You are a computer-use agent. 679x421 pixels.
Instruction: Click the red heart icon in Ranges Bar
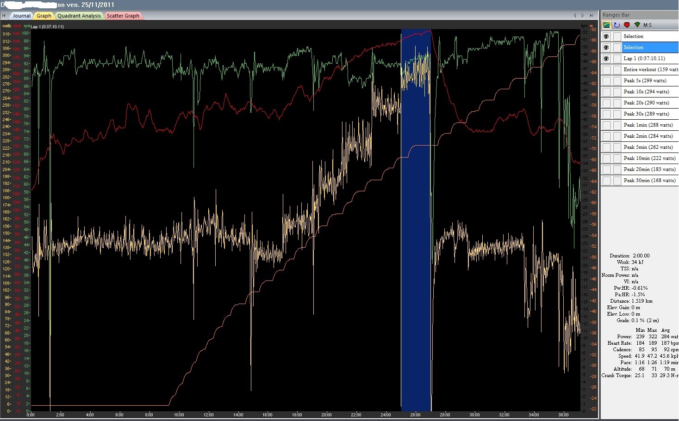pos(627,25)
